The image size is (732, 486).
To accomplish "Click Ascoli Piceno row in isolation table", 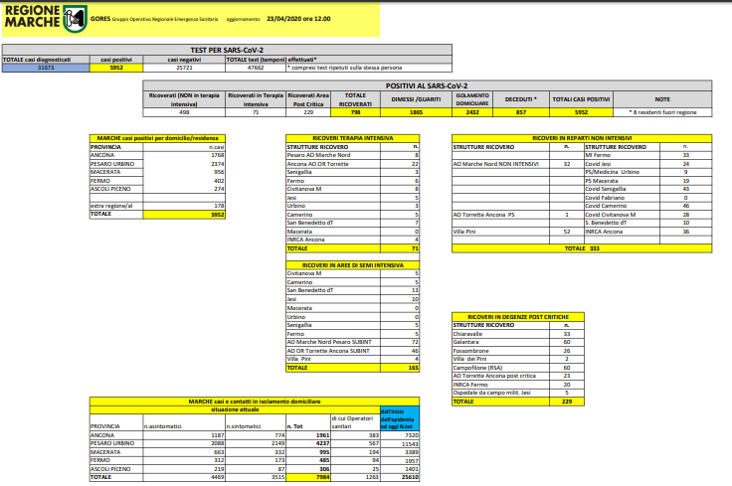I will coord(255,469).
